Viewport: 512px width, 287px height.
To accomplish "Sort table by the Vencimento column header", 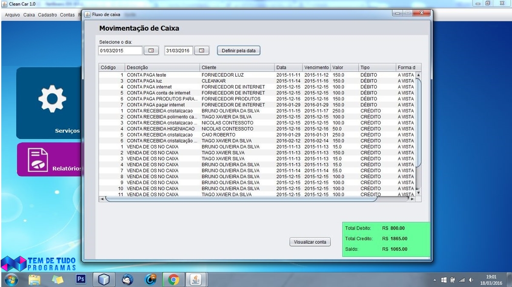I will click(x=316, y=68).
